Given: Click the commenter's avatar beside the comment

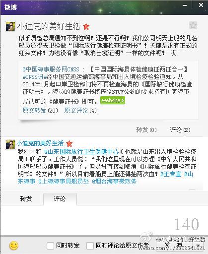Looking at the screenshot, I should pyautogui.click(x=10, y=145).
